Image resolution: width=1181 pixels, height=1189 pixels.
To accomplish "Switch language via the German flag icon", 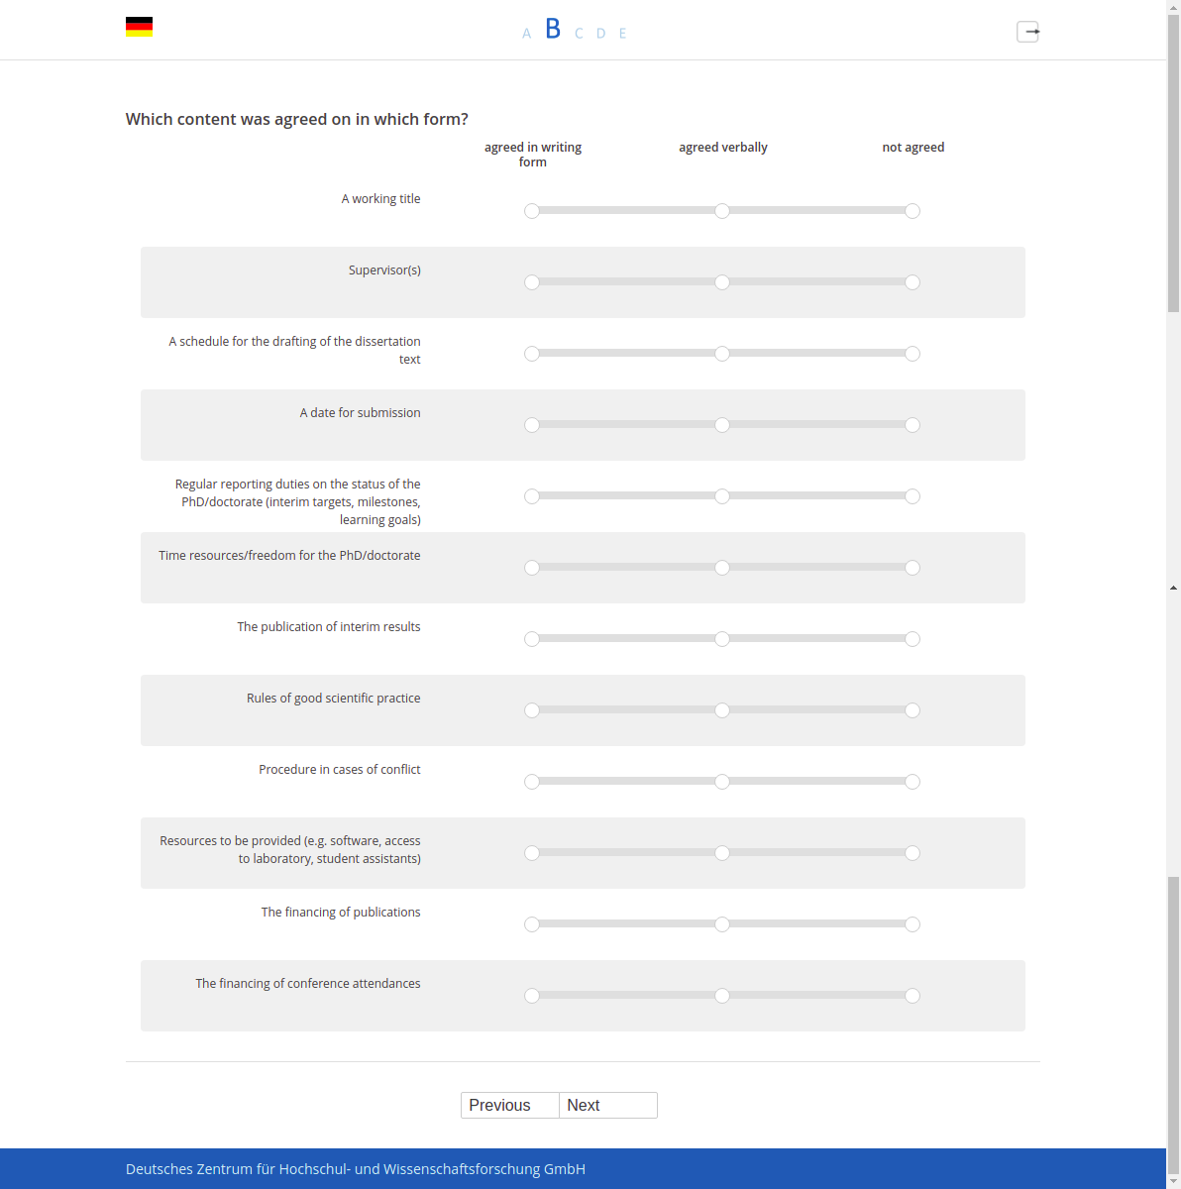I will pyautogui.click(x=139, y=27).
